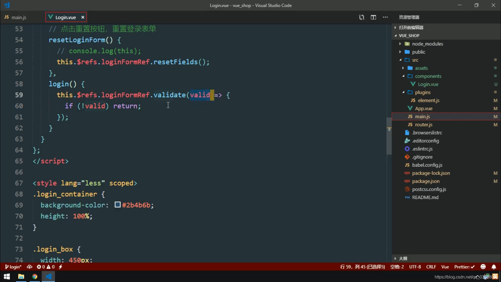This screenshot has height=282, width=501.
Task: Click the publish changes cloud icon
Action: pyautogui.click(x=29, y=267)
